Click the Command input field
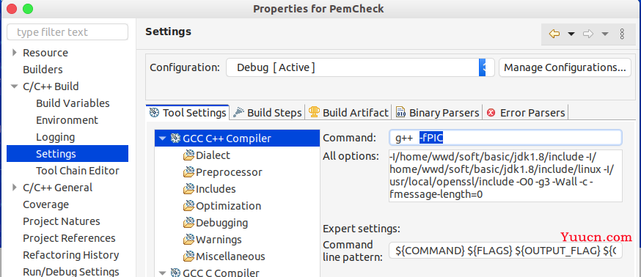Screen dimensions: 641x277 coord(506,138)
